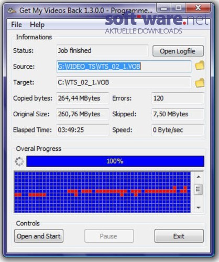The image size is (219, 262).
Task: Open the File menu
Action: [16, 25]
